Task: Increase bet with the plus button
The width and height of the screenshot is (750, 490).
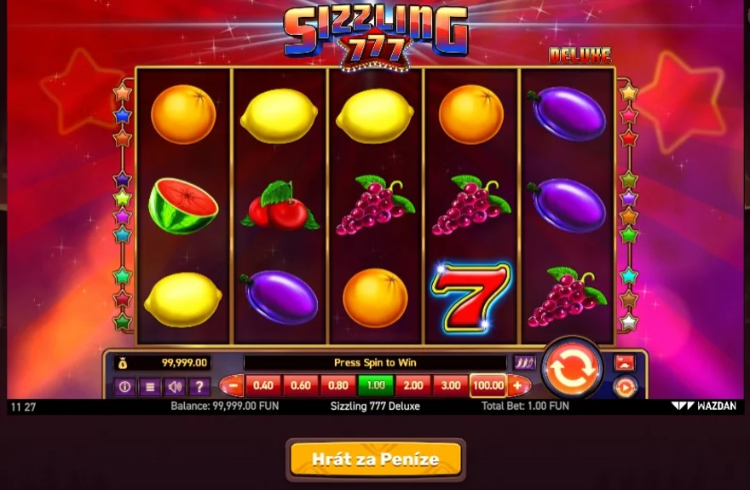Action: (518, 385)
